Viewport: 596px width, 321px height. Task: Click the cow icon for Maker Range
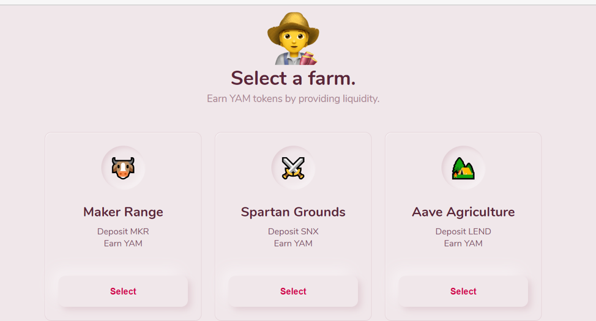(123, 168)
